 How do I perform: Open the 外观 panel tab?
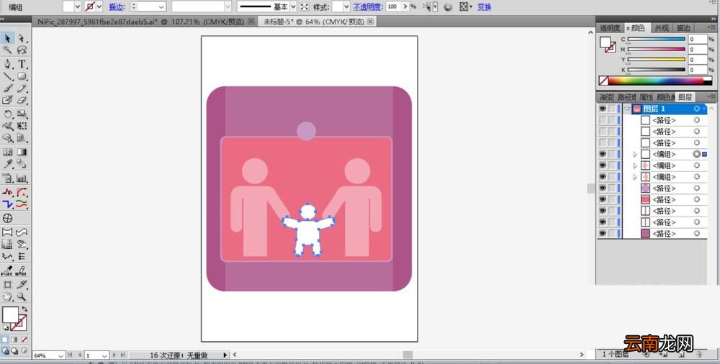[662, 28]
